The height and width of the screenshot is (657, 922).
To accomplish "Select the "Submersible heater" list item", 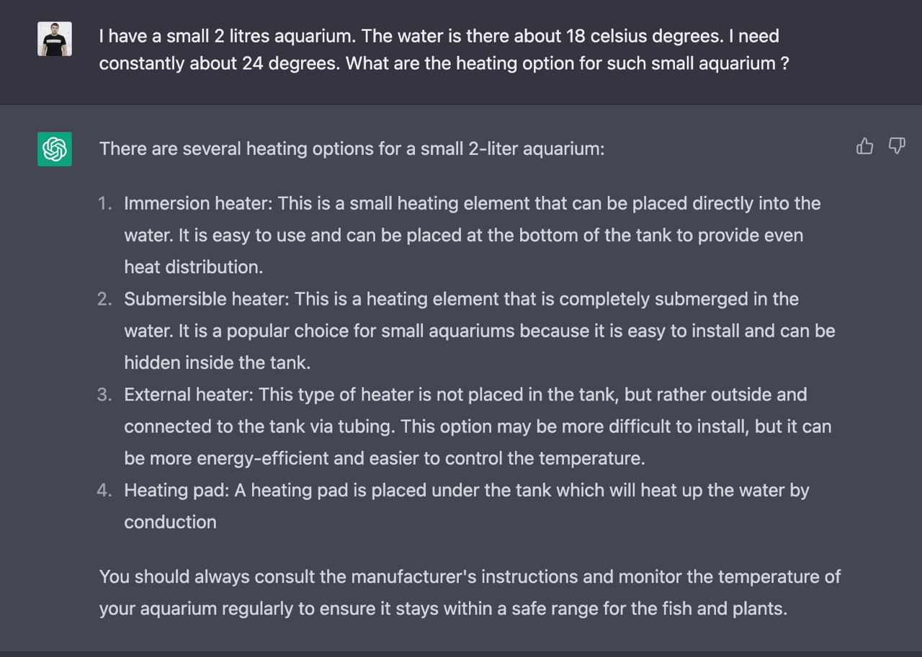I will 479,331.
